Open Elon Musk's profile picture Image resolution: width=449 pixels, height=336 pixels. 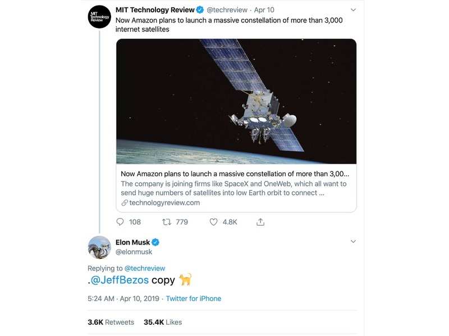100,247
